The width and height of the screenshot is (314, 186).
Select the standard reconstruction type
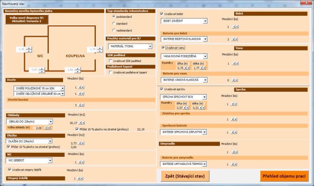point(114,23)
